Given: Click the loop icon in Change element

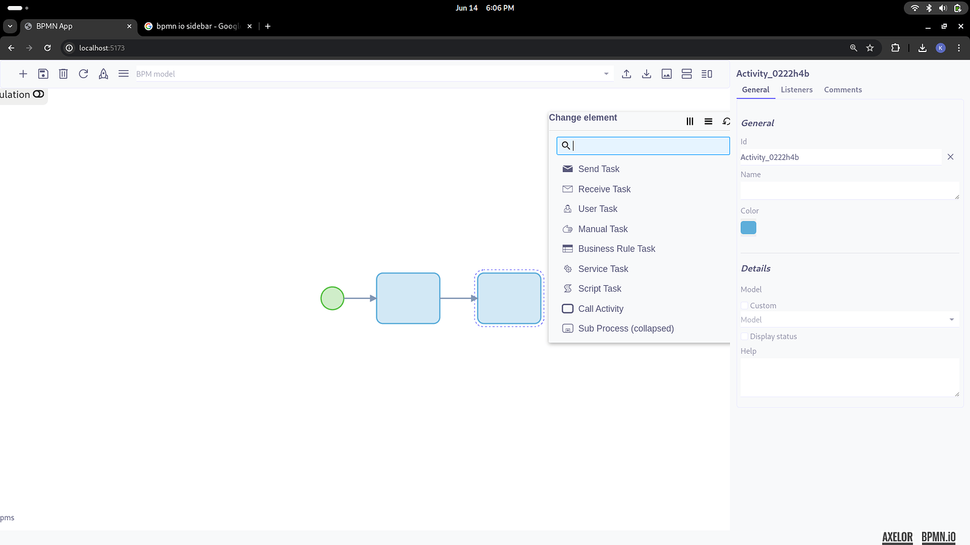Looking at the screenshot, I should coord(726,122).
